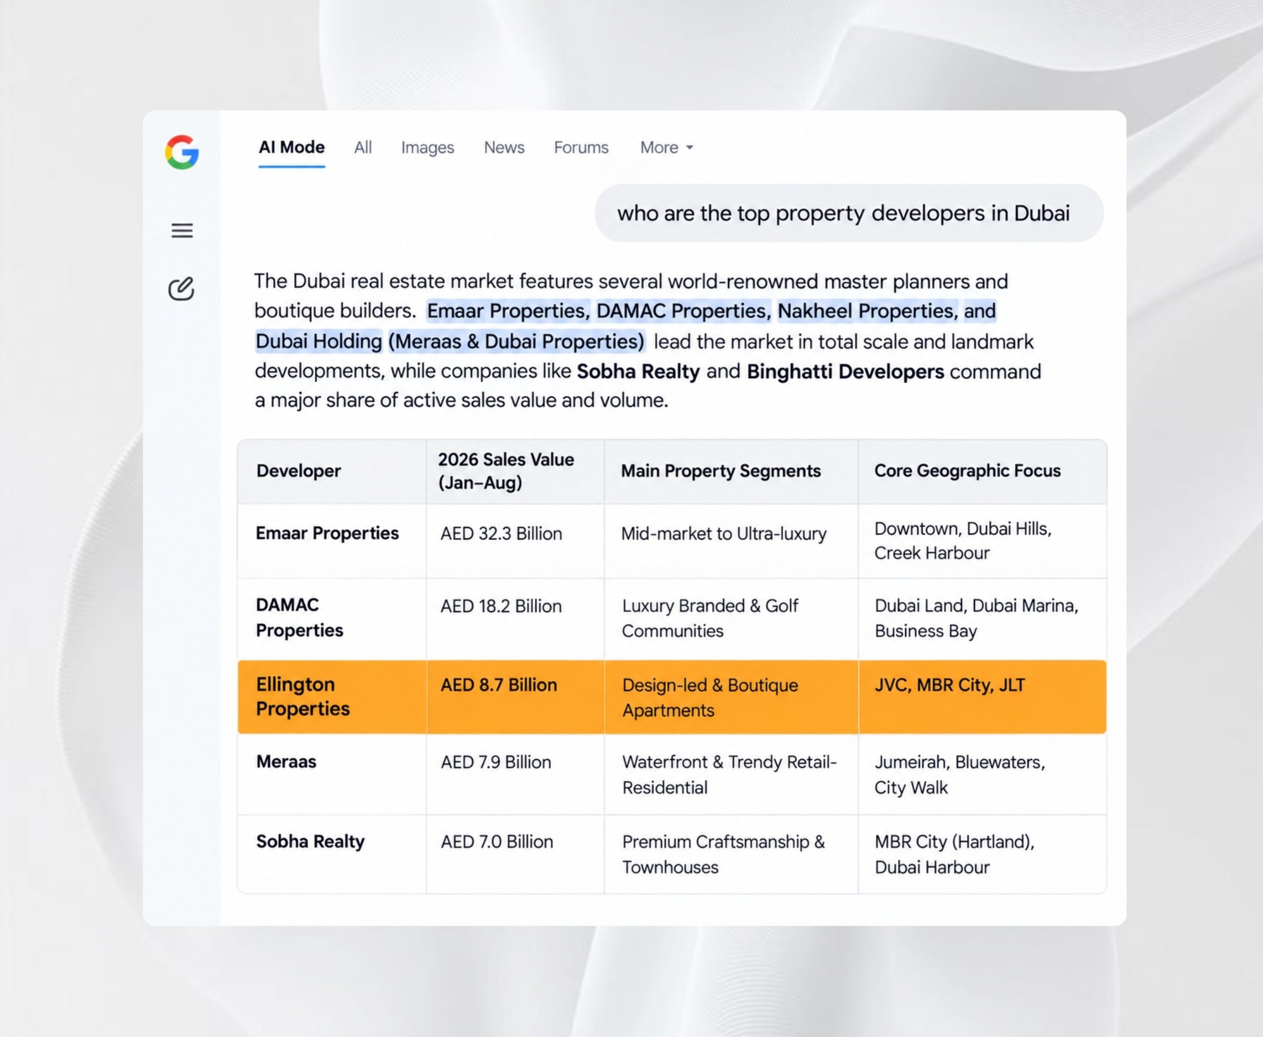This screenshot has height=1037, width=1263.
Task: Click the Developer column header
Action: [x=332, y=471]
